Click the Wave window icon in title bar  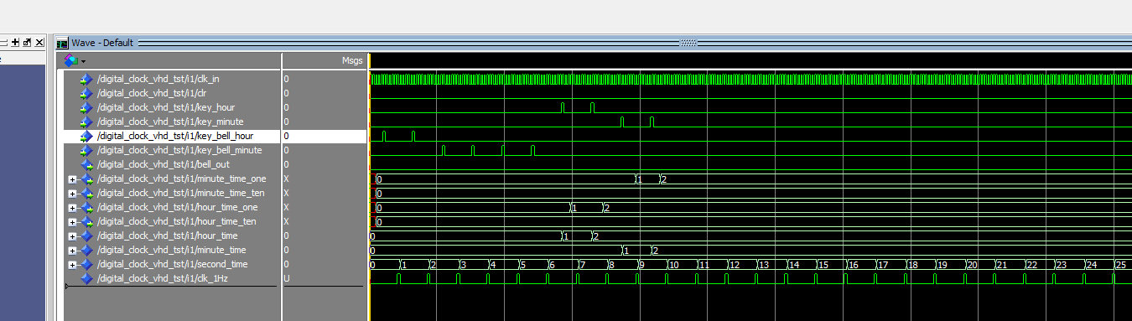62,43
